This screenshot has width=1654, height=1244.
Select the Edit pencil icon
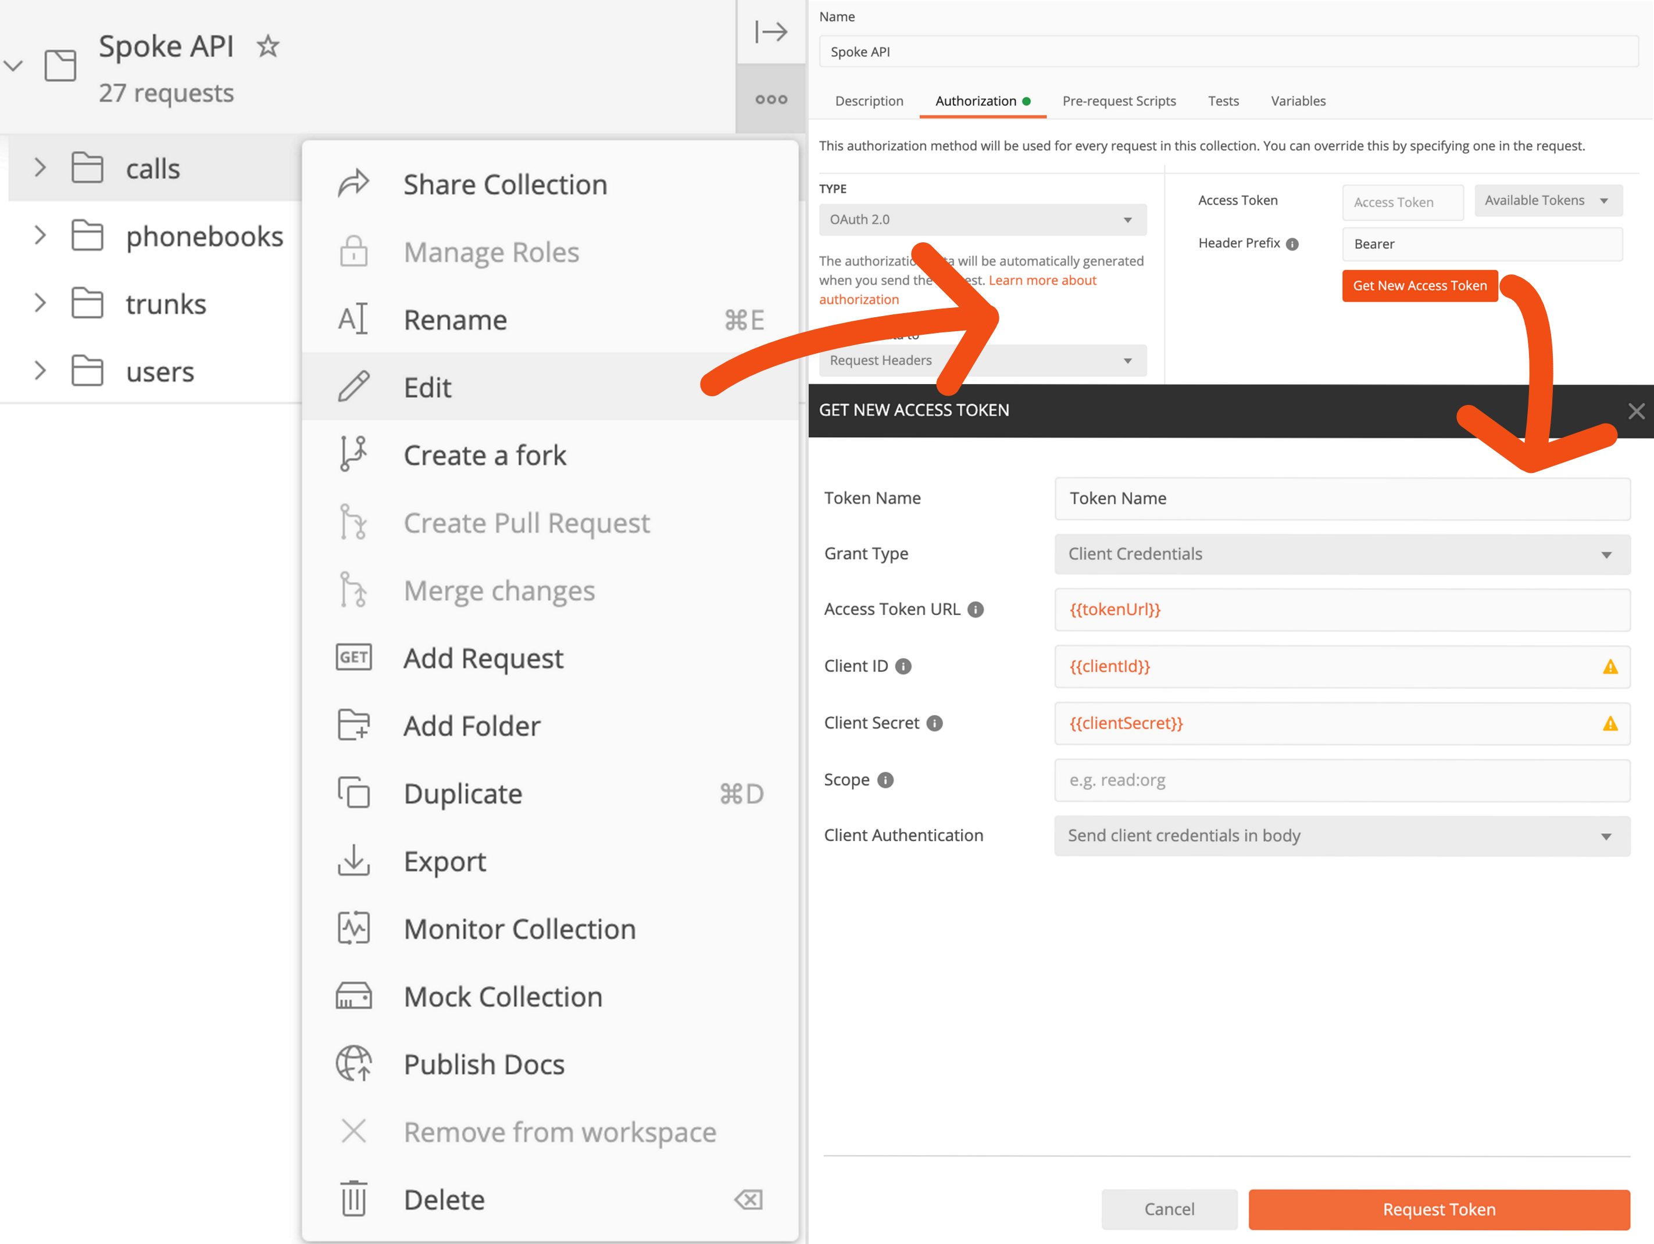pos(353,386)
